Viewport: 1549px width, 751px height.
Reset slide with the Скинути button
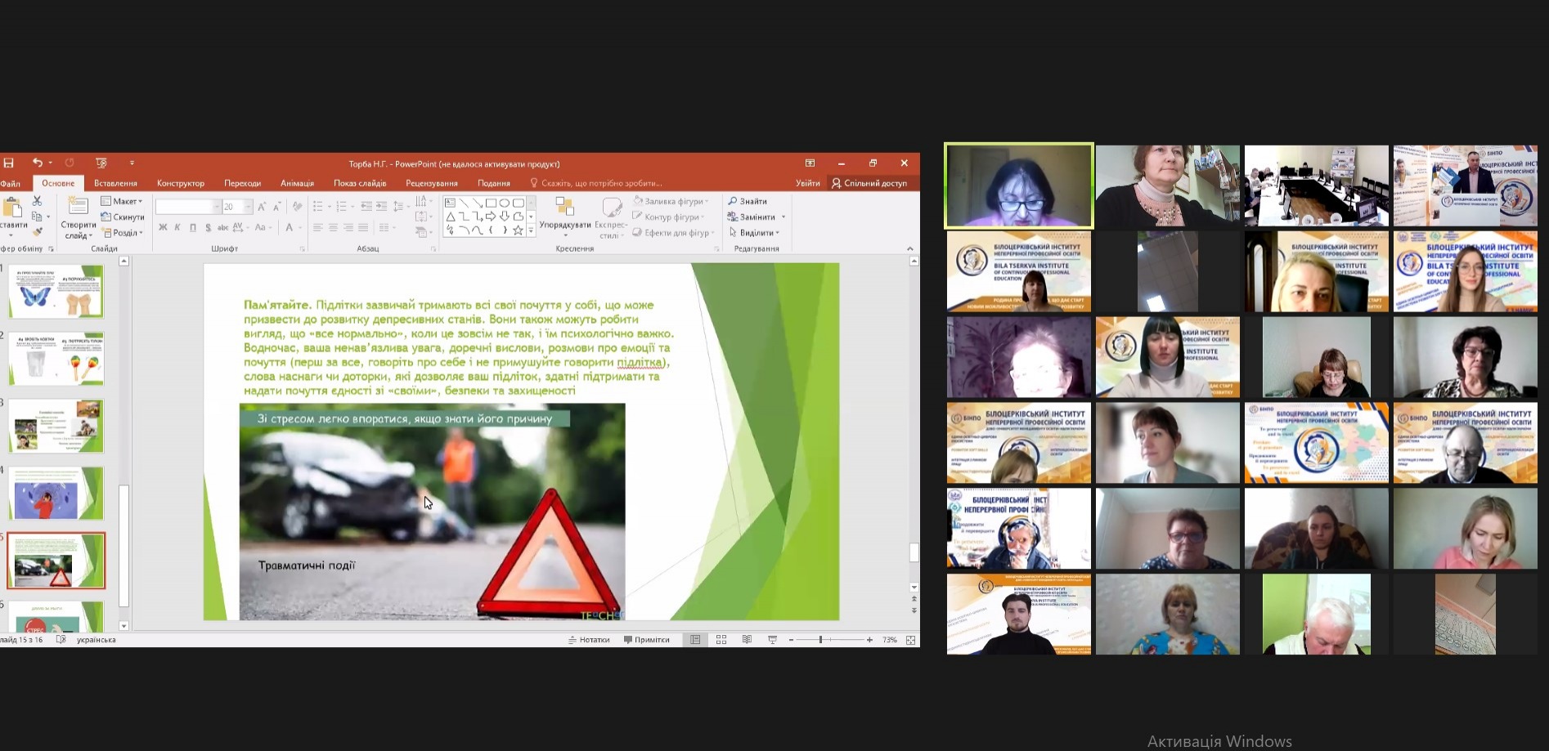(123, 217)
